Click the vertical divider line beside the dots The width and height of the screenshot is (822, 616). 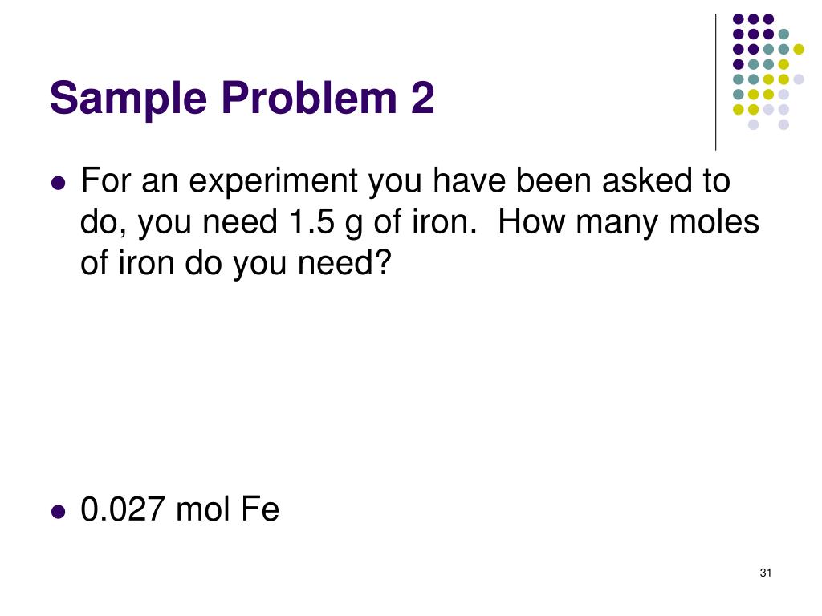pos(715,83)
